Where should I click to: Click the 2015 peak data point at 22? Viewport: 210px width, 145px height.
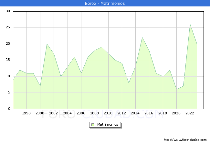click(x=142, y=37)
